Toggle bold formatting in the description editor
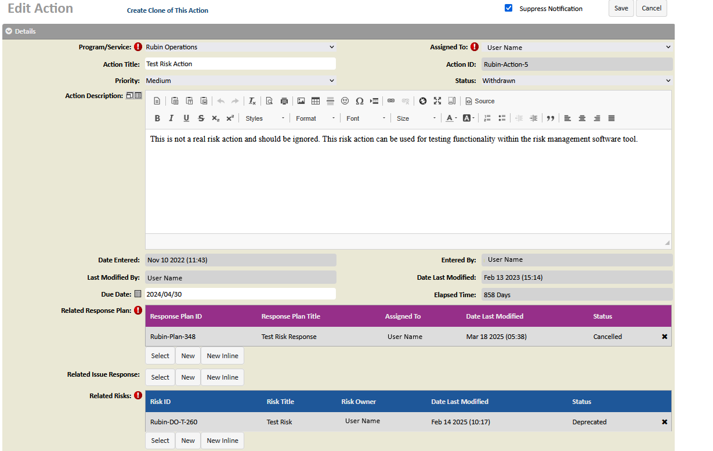 (x=157, y=118)
